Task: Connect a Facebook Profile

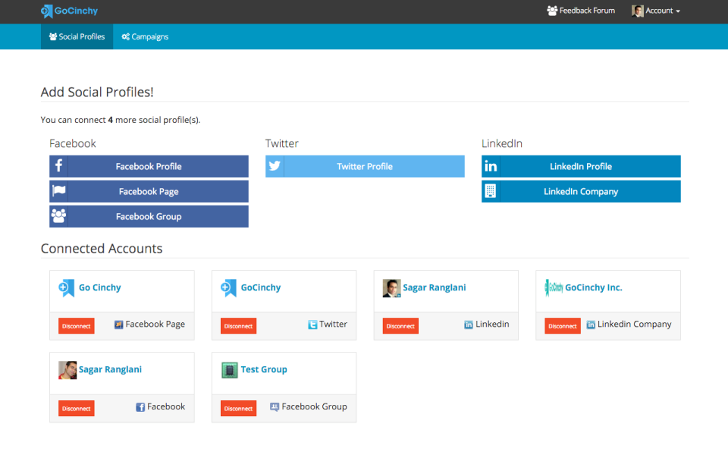Action: tap(149, 166)
